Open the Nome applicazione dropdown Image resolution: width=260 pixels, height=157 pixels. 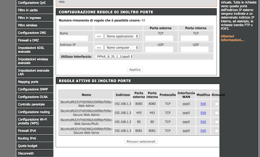click(122, 36)
